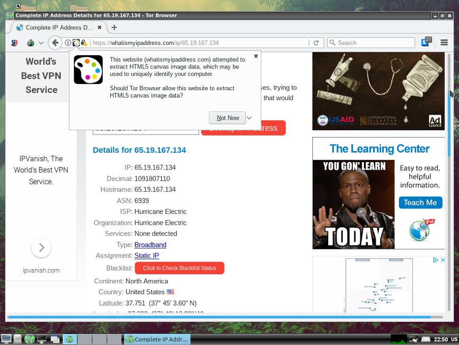Click the AdChoices triangle icon

(x=435, y=260)
